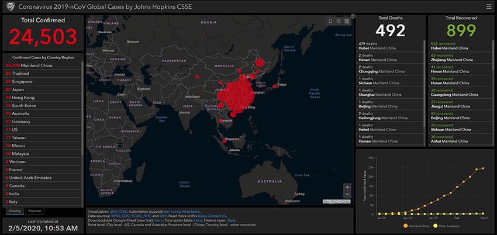Open the ECDC data source link
Screen dimensions: 497x235
tap(136, 216)
